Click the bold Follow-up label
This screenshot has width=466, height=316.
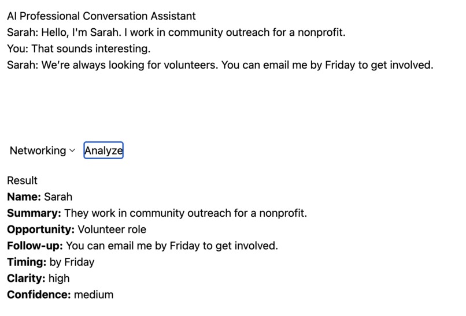pos(35,246)
